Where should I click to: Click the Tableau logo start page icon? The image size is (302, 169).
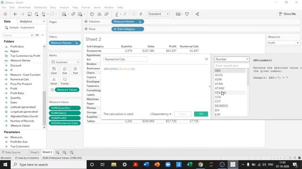click(5, 14)
